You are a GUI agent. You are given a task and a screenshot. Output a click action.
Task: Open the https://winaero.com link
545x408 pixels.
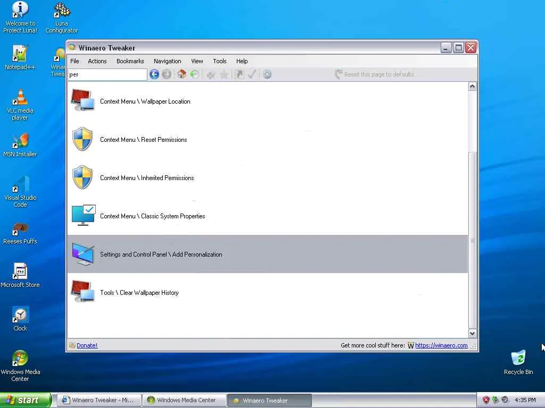click(441, 345)
